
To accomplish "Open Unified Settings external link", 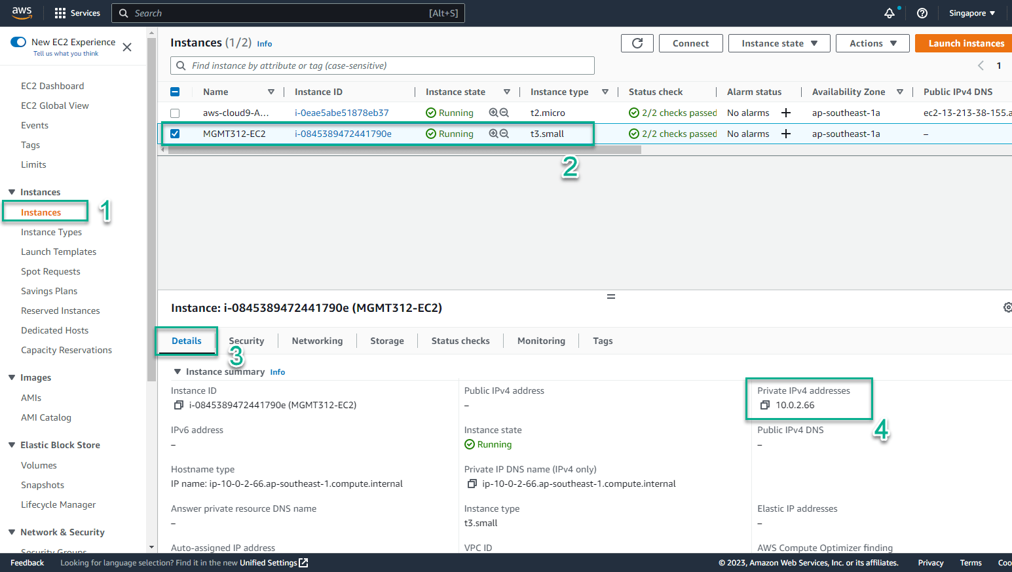I will click(274, 563).
